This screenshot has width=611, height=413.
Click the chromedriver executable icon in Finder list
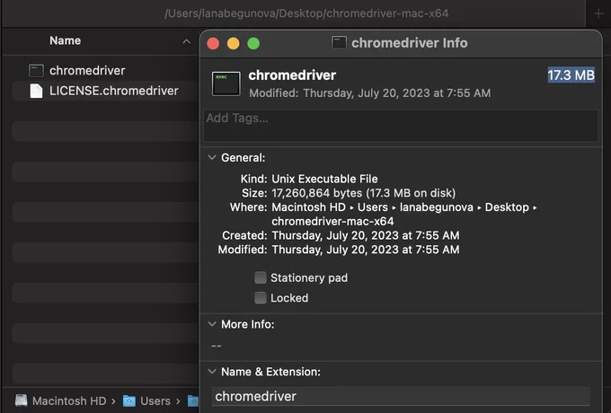(x=36, y=70)
